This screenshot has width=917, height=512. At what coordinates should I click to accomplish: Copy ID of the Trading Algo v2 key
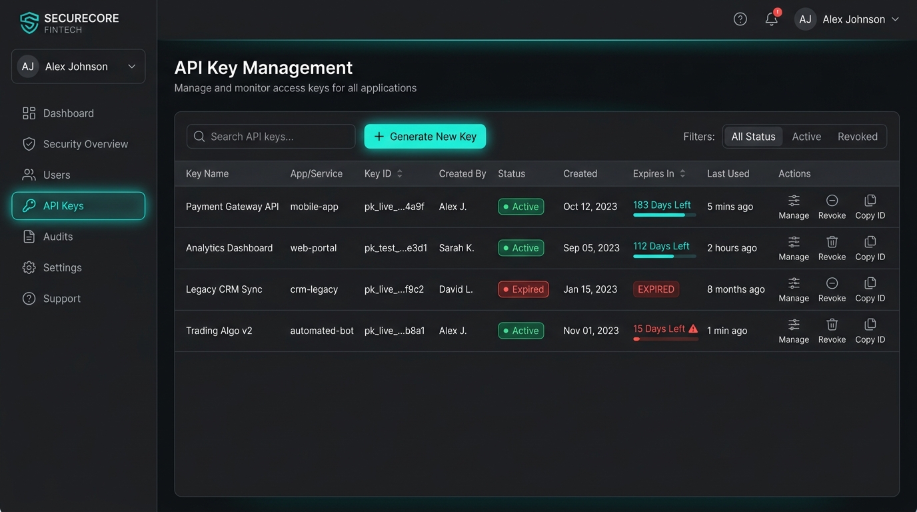click(870, 331)
